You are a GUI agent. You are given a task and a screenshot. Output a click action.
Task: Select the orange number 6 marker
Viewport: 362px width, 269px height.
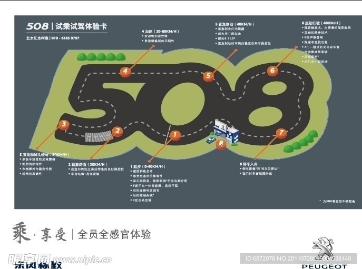pyautogui.click(x=272, y=71)
